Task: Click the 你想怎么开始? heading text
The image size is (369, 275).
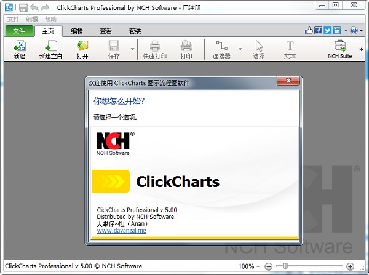Action: point(119,101)
